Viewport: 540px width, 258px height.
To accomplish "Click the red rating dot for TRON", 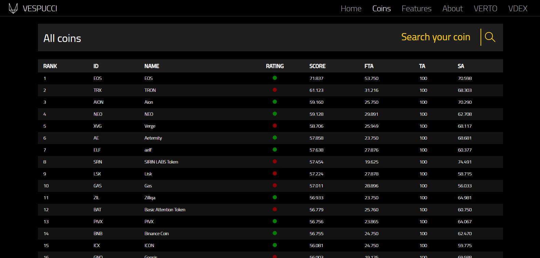I will pos(275,90).
